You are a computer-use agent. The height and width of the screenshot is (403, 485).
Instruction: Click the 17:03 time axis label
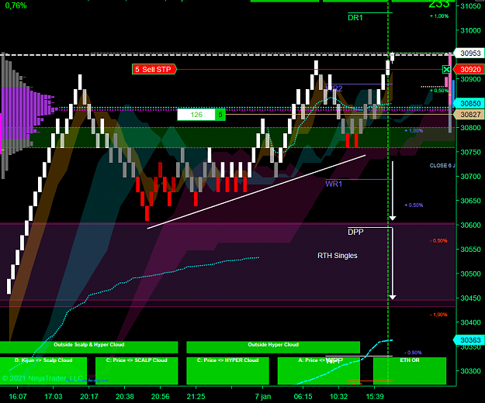tap(54, 397)
